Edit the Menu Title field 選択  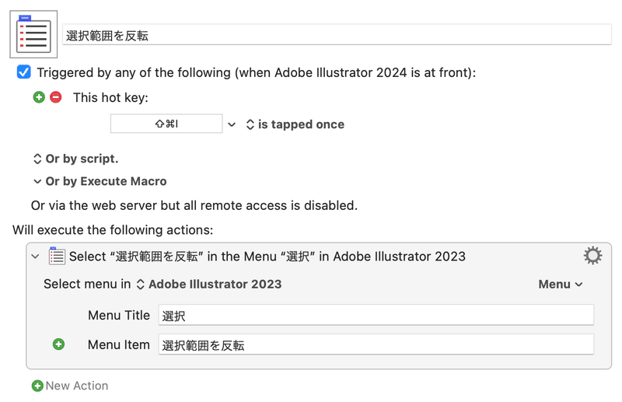pos(376,315)
